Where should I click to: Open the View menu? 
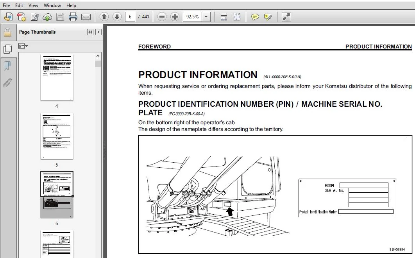tap(33, 5)
